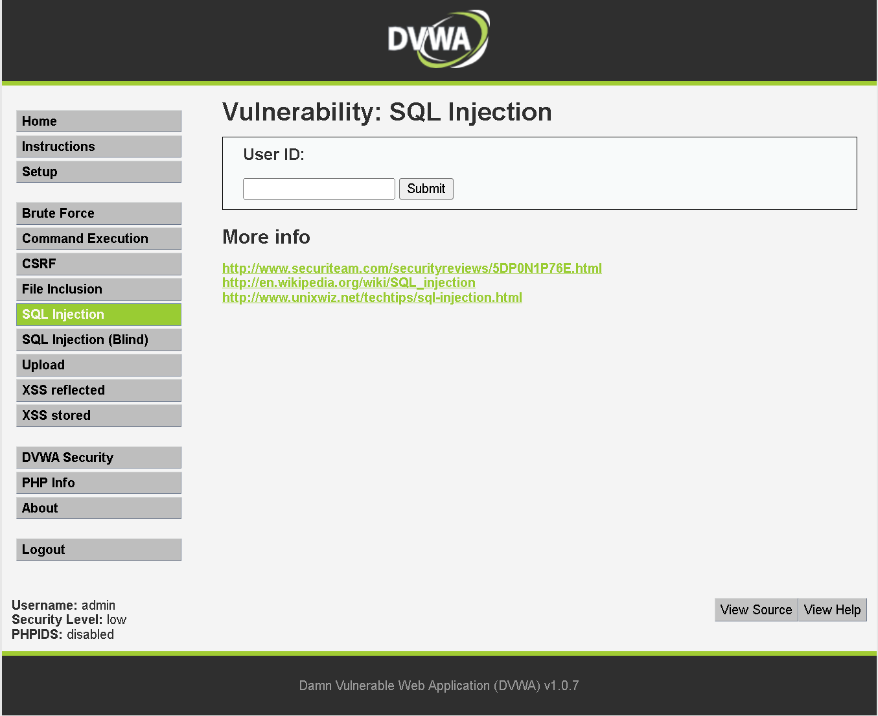This screenshot has height=716, width=878.
Task: Click the footer text 'Damn Vulnerable Web Application'
Action: pos(395,686)
